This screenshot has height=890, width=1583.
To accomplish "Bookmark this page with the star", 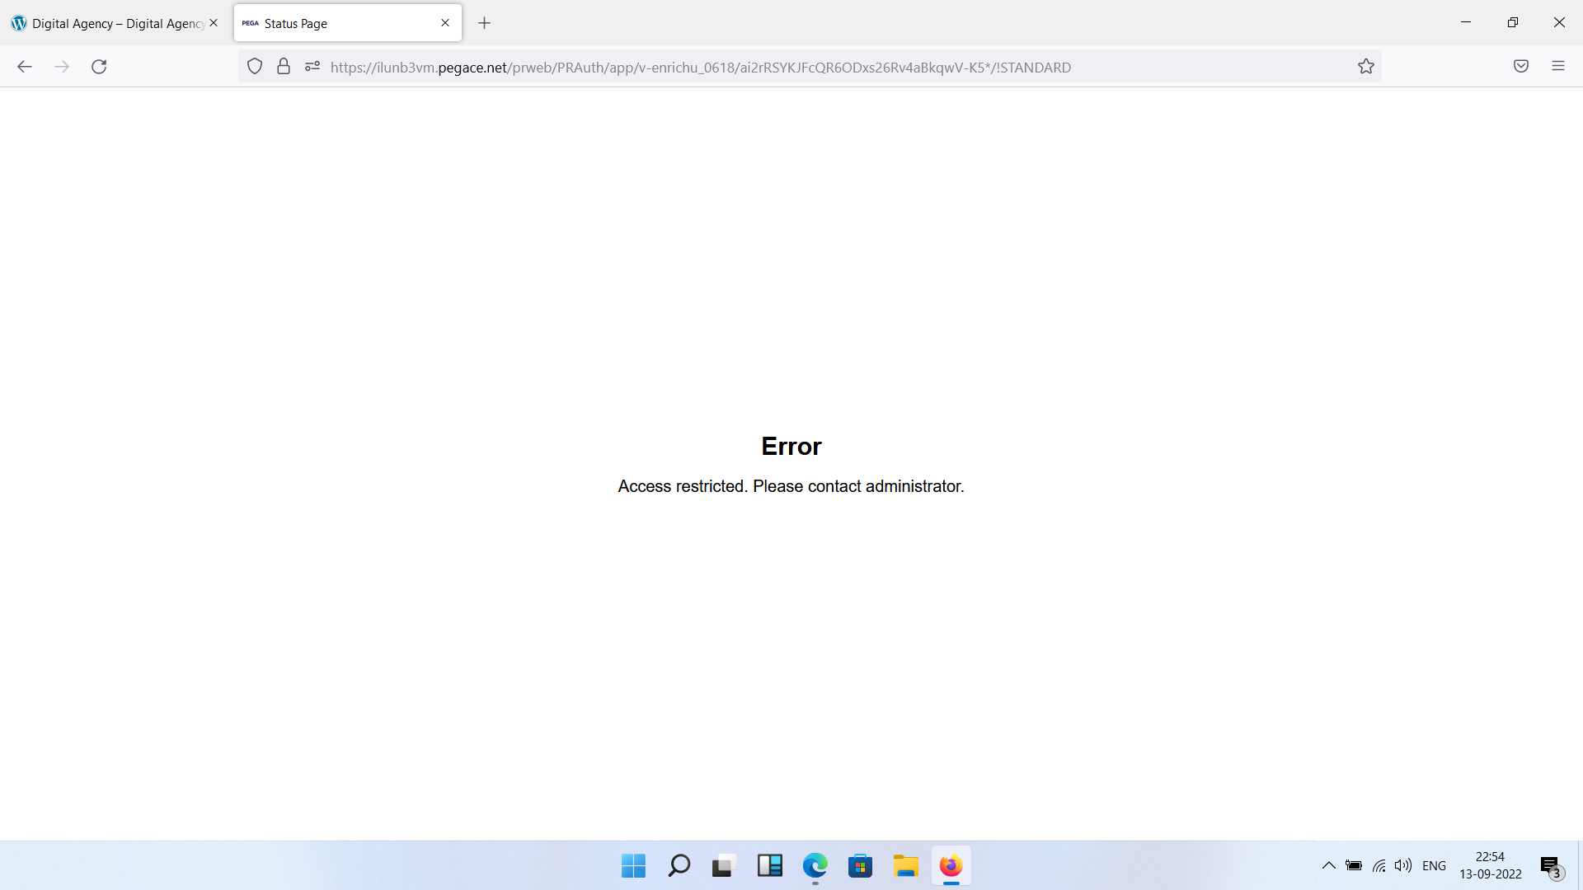I will point(1366,67).
